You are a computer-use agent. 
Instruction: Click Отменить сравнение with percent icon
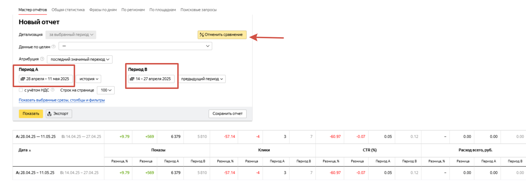222,35
